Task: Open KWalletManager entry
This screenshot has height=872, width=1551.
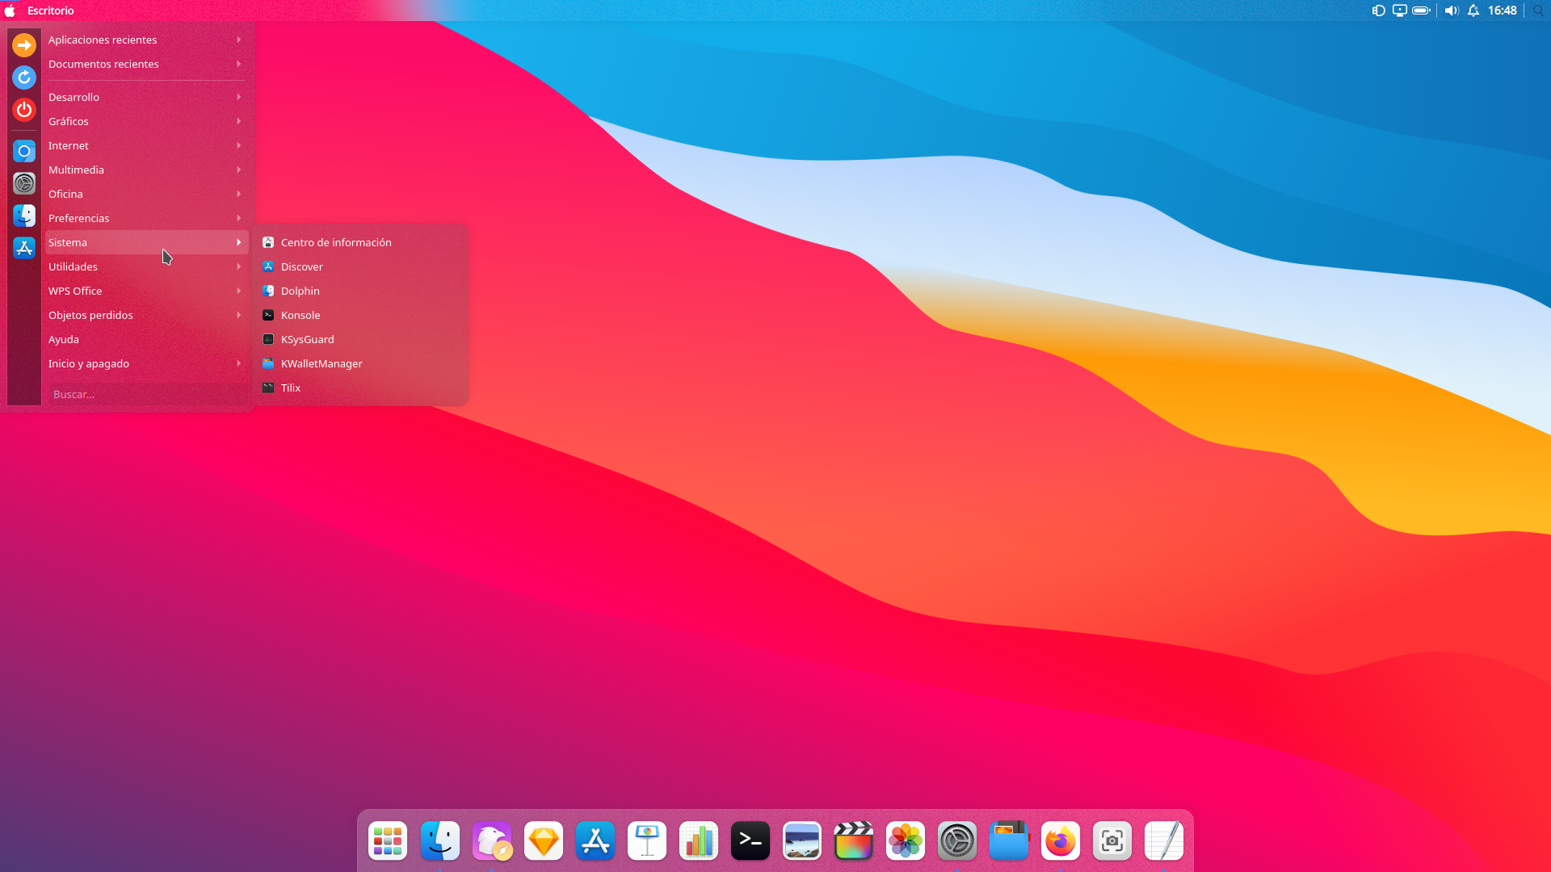Action: coord(360,363)
